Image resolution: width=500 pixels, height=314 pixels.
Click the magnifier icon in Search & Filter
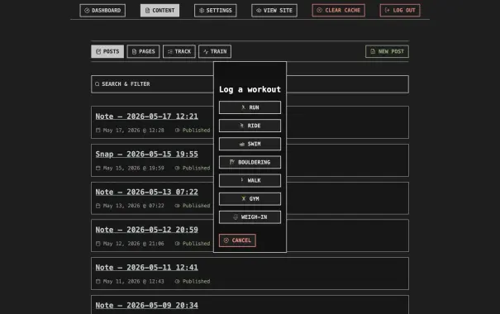point(98,84)
